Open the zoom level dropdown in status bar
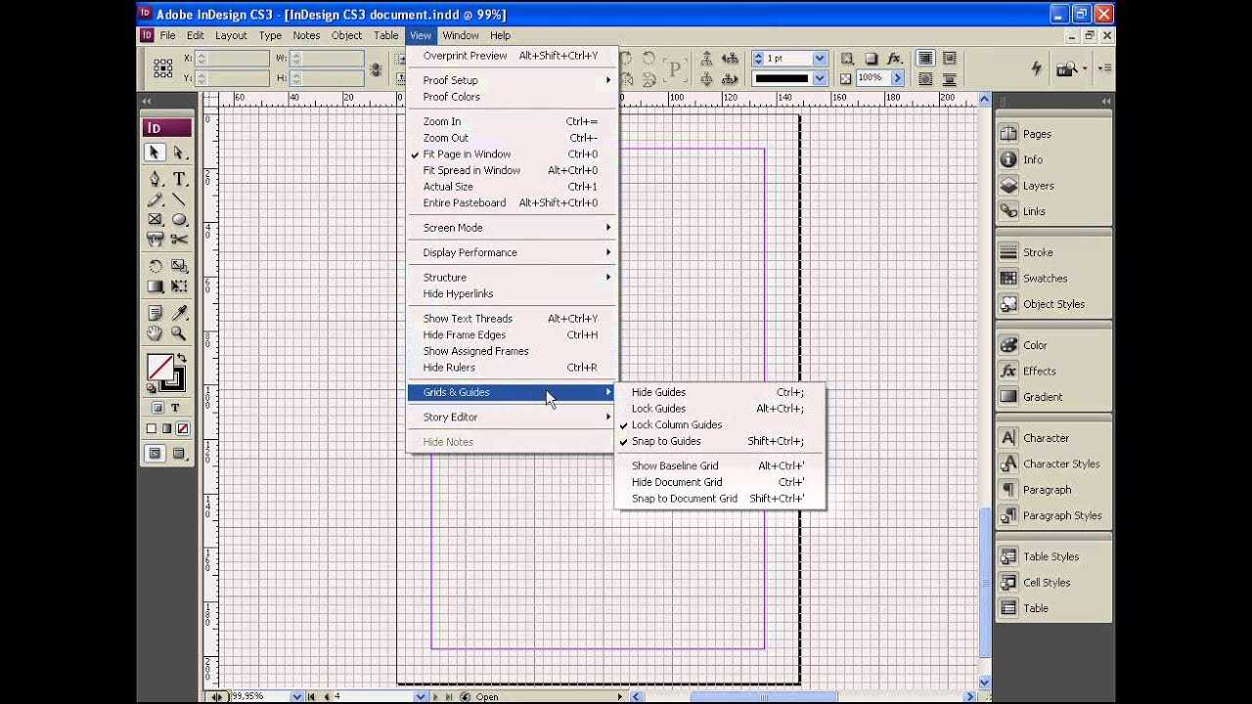The height and width of the screenshot is (704, 1252). 296,697
